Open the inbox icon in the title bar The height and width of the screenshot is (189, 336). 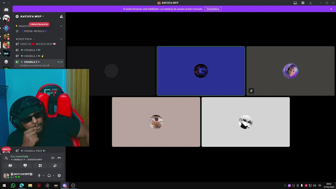(295, 3)
